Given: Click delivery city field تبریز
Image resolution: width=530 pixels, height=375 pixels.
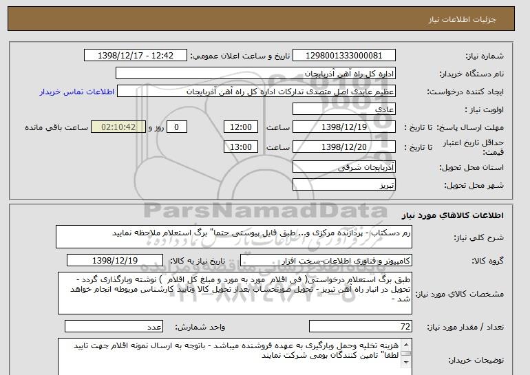Looking at the screenshot, I should point(343,185).
